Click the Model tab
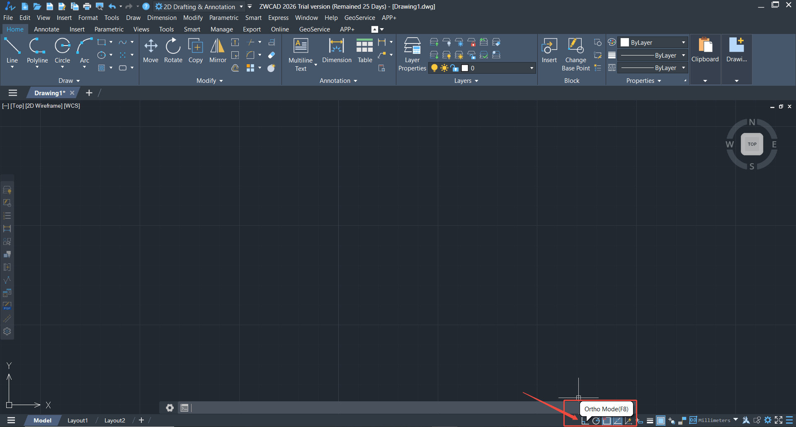Screen dimensions: 796x427 tap(42, 420)
